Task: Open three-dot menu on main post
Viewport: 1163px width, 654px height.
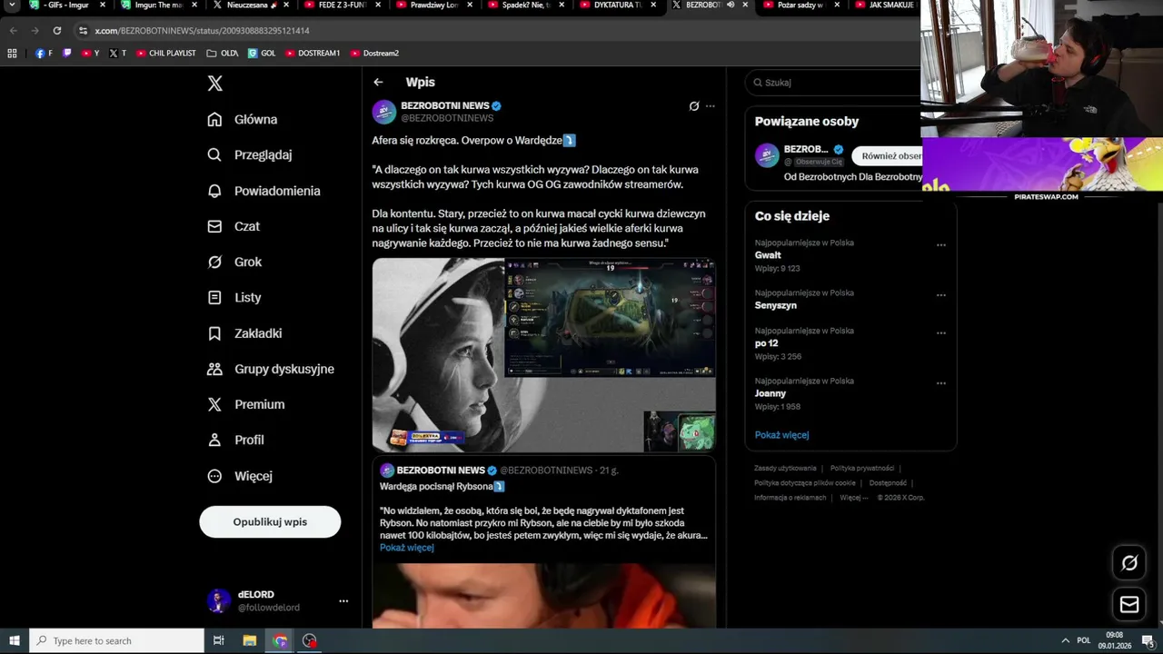Action: [711, 106]
